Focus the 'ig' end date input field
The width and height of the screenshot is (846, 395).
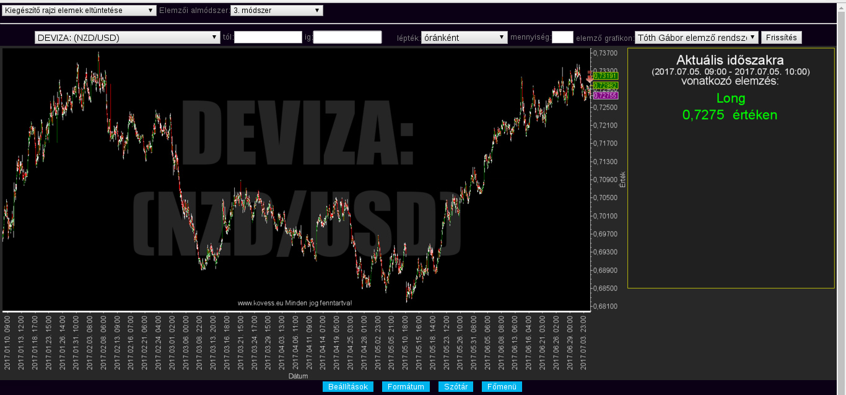(x=347, y=38)
